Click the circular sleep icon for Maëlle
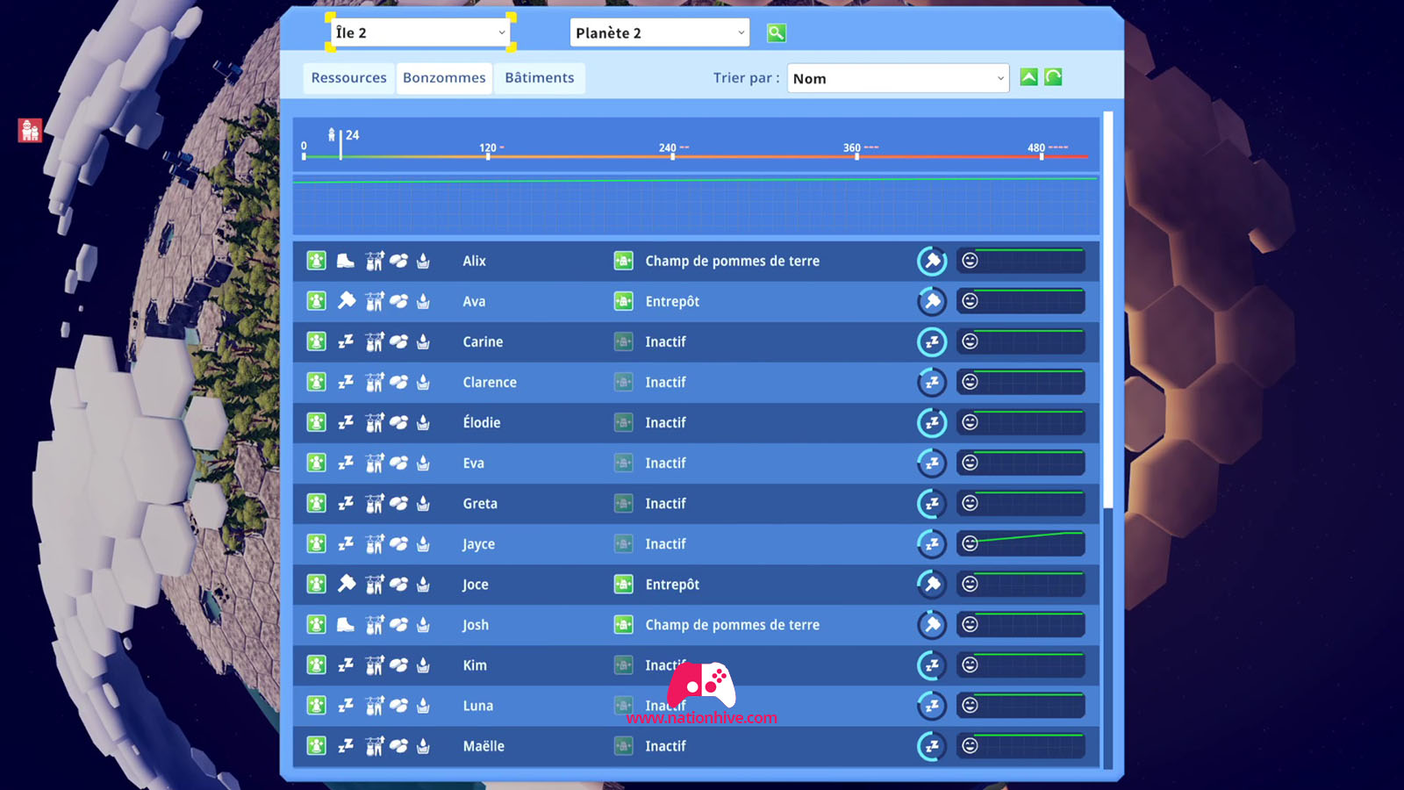The height and width of the screenshot is (790, 1404). [x=932, y=745]
